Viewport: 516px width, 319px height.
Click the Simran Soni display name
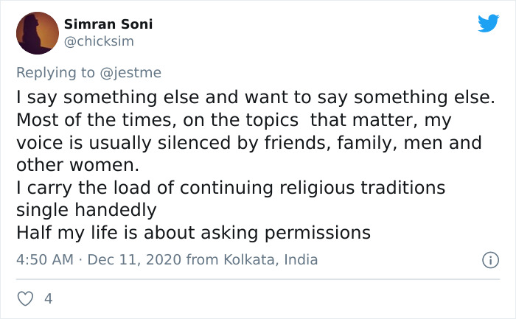pyautogui.click(x=108, y=24)
